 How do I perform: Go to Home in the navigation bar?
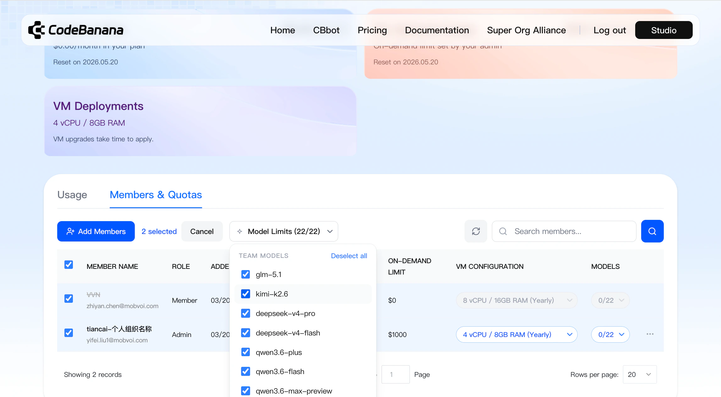[283, 30]
